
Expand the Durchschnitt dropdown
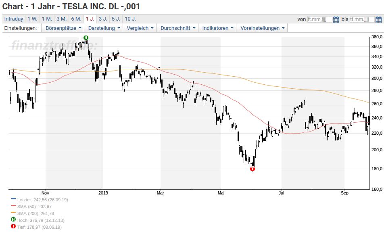pyautogui.click(x=178, y=28)
